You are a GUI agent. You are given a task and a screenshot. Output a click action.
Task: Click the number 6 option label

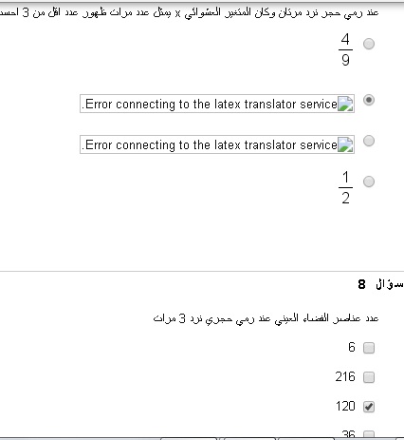[352, 347]
